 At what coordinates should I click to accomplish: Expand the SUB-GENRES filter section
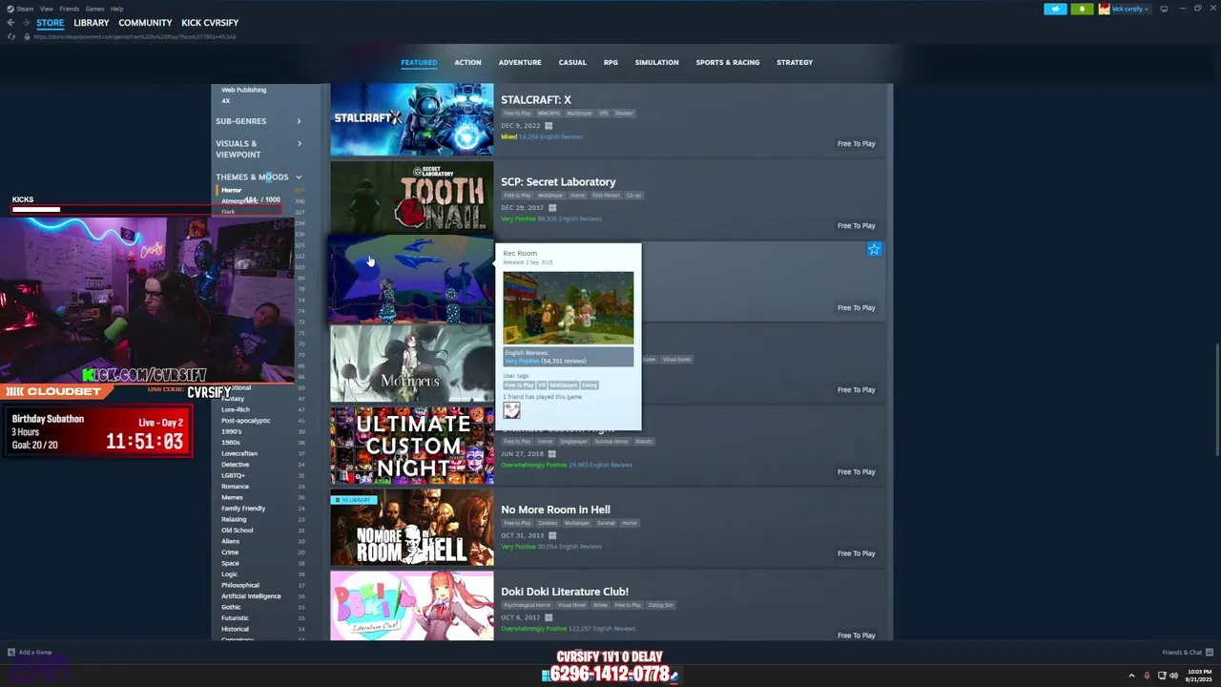click(x=259, y=121)
